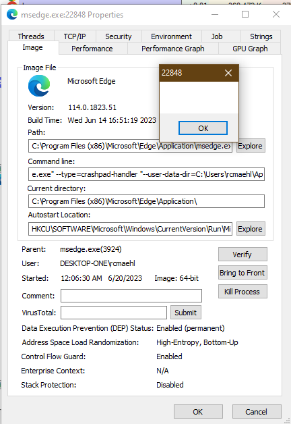The width and height of the screenshot is (291, 424).
Task: Click the Build Time value Wed Jun 14
Action: pyautogui.click(x=112, y=120)
